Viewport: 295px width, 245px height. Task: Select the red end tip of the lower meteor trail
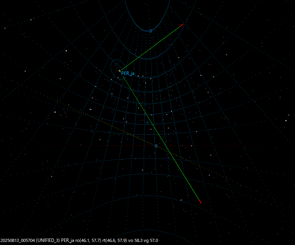coord(200,201)
